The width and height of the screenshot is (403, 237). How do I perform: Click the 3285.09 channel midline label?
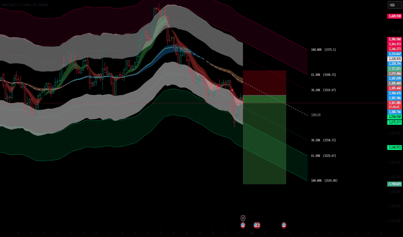(316, 115)
